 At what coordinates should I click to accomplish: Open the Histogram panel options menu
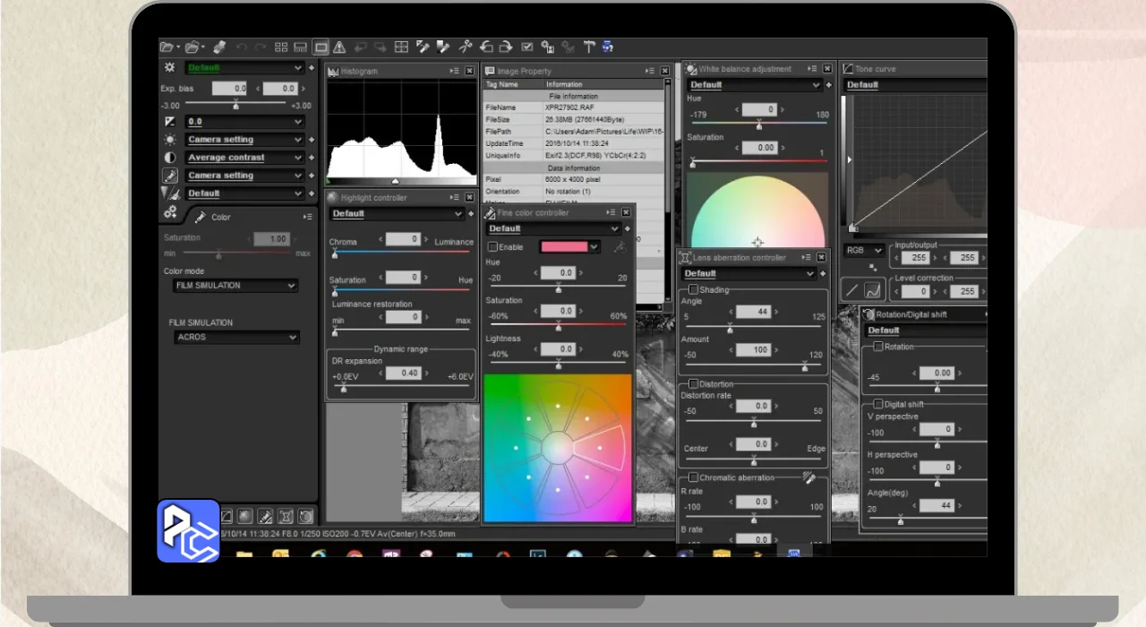(454, 71)
